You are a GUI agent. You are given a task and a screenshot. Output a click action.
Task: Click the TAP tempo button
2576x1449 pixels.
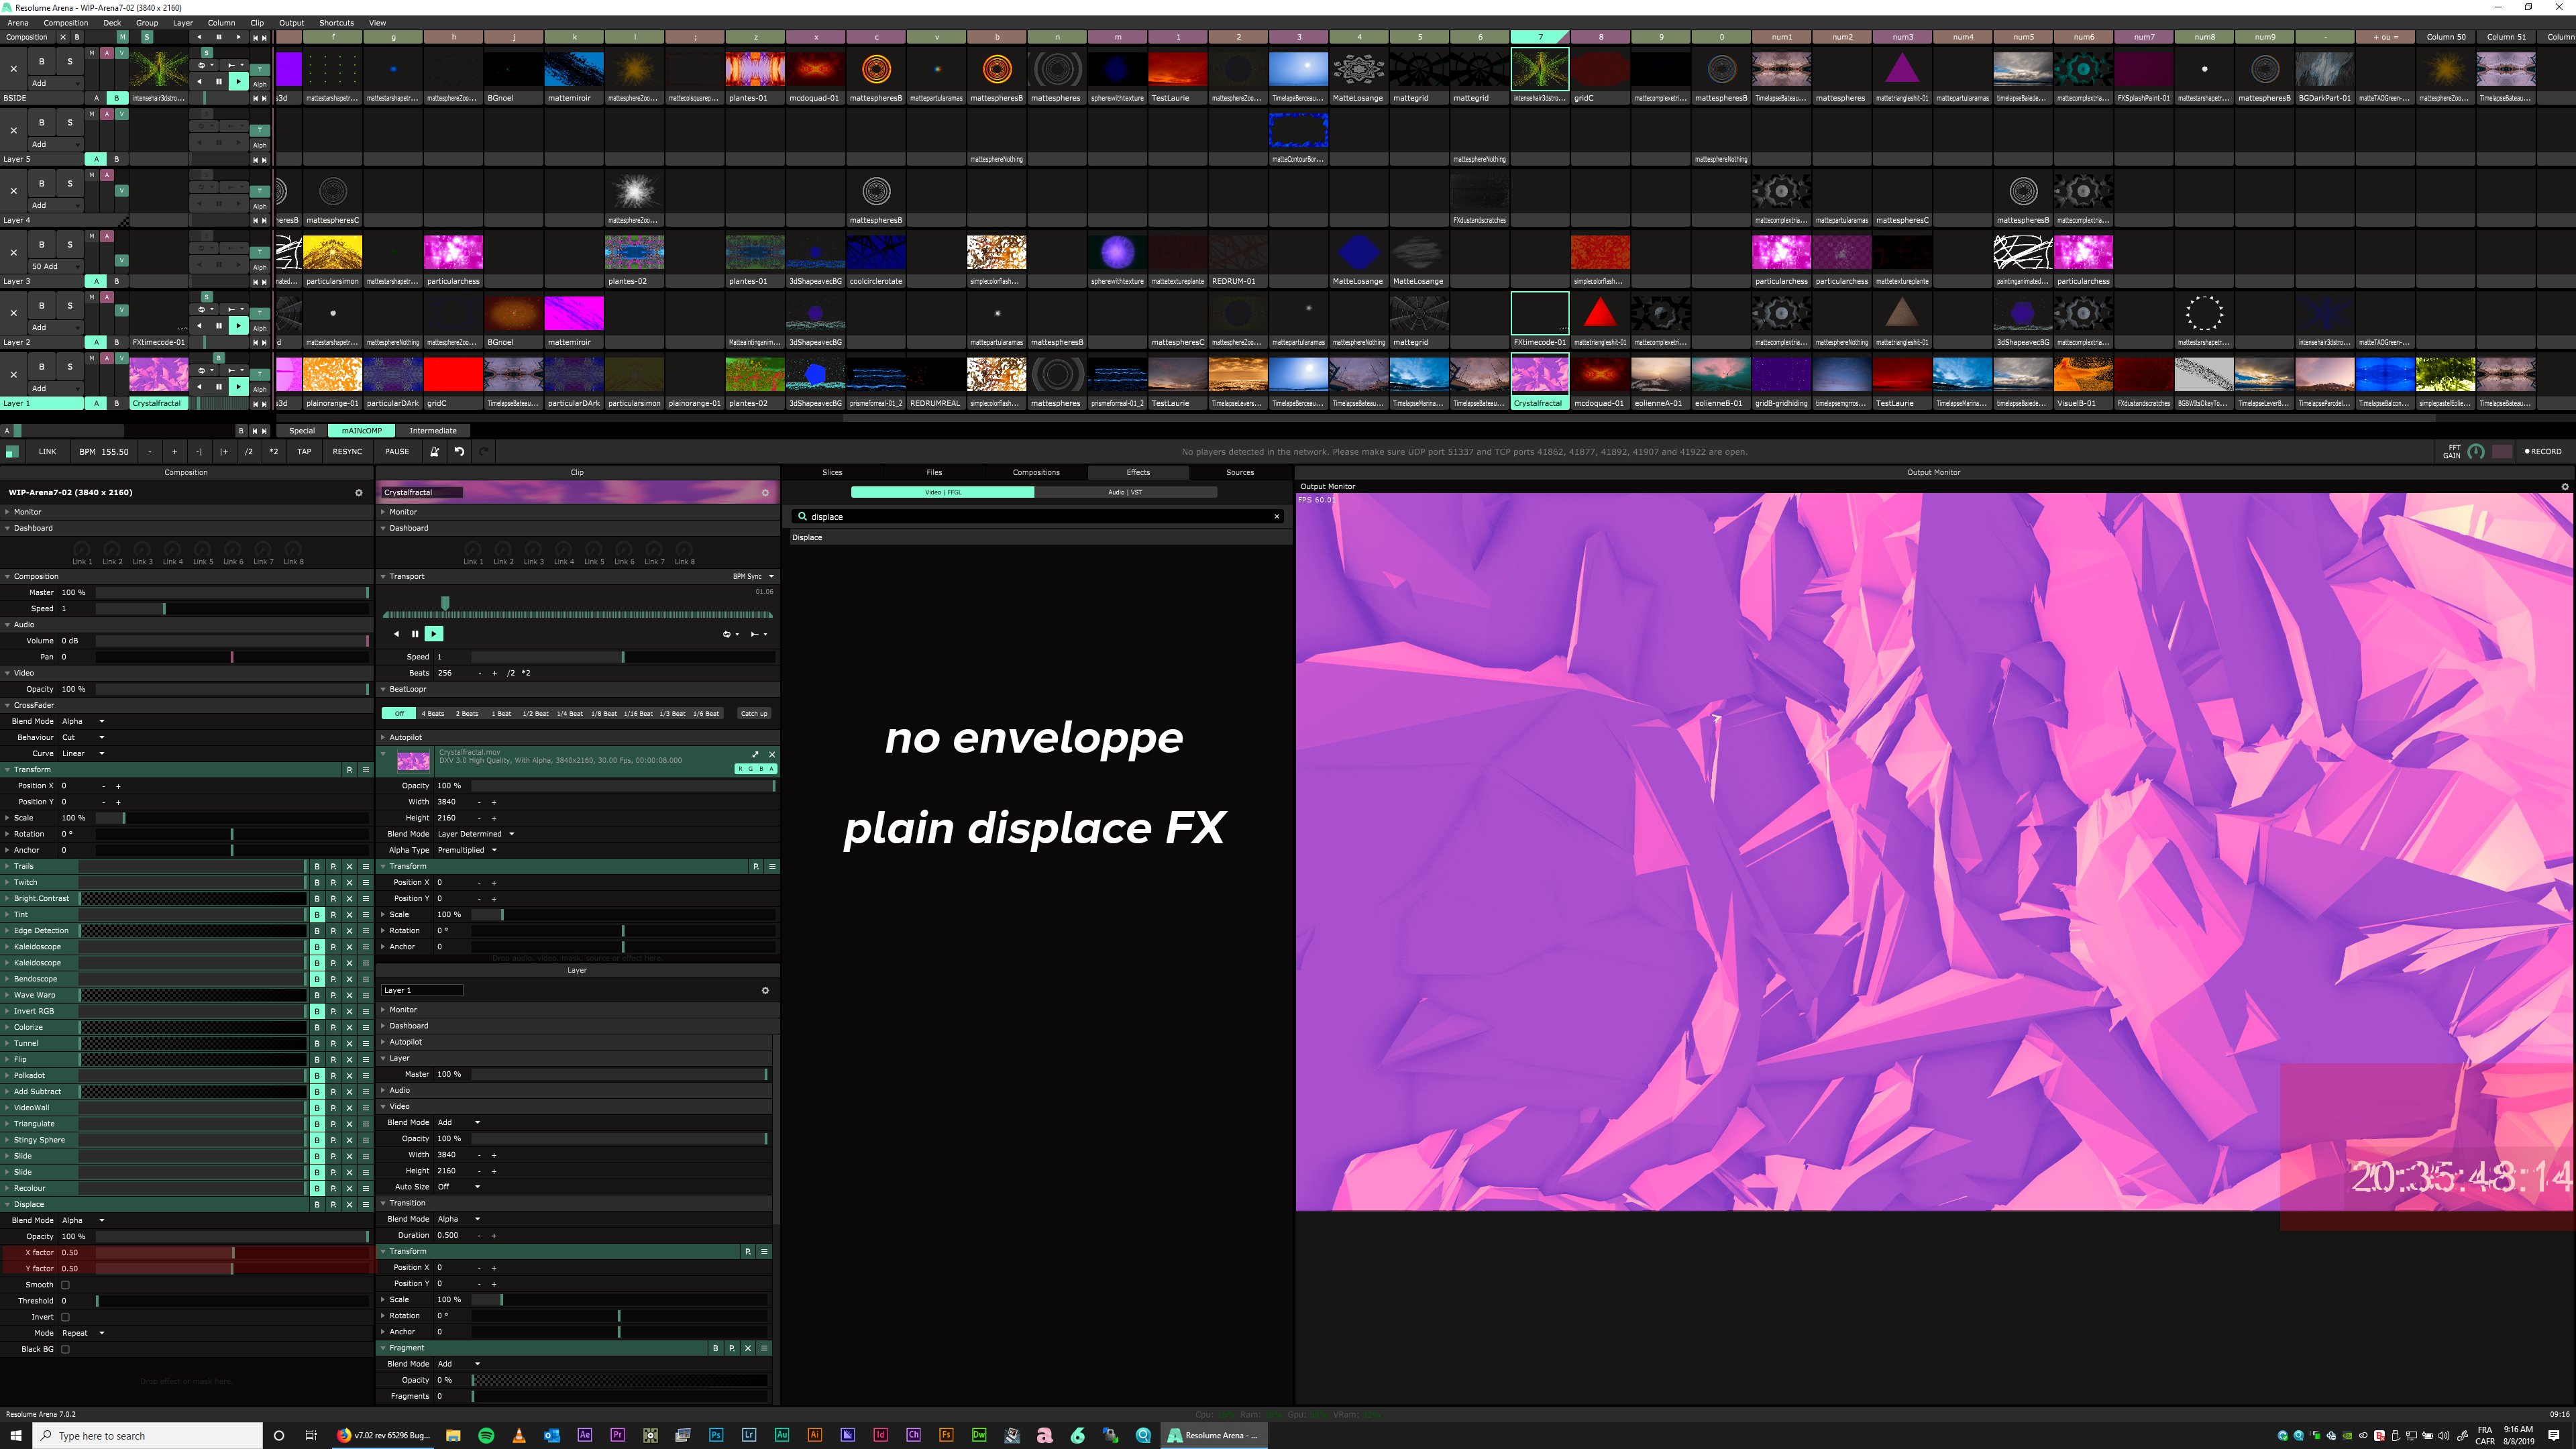304,451
